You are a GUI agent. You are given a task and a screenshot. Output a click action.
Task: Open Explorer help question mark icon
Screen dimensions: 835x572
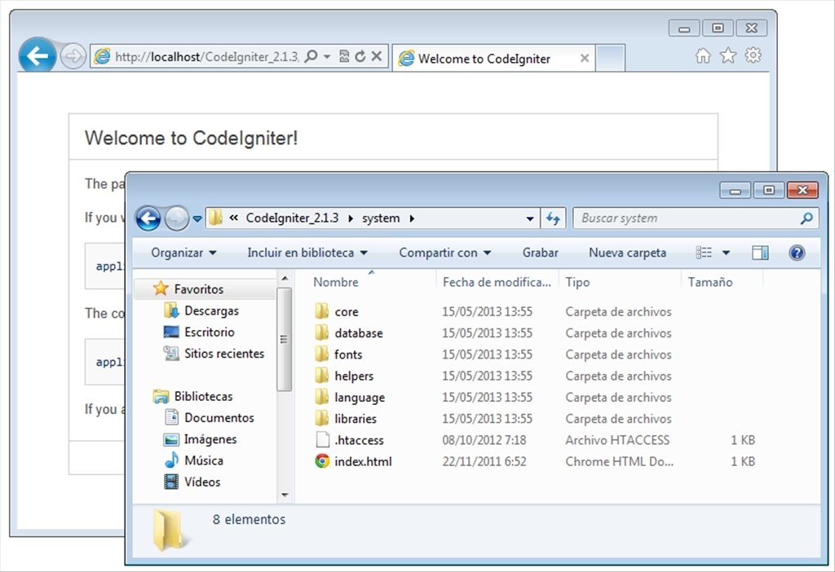(x=797, y=253)
